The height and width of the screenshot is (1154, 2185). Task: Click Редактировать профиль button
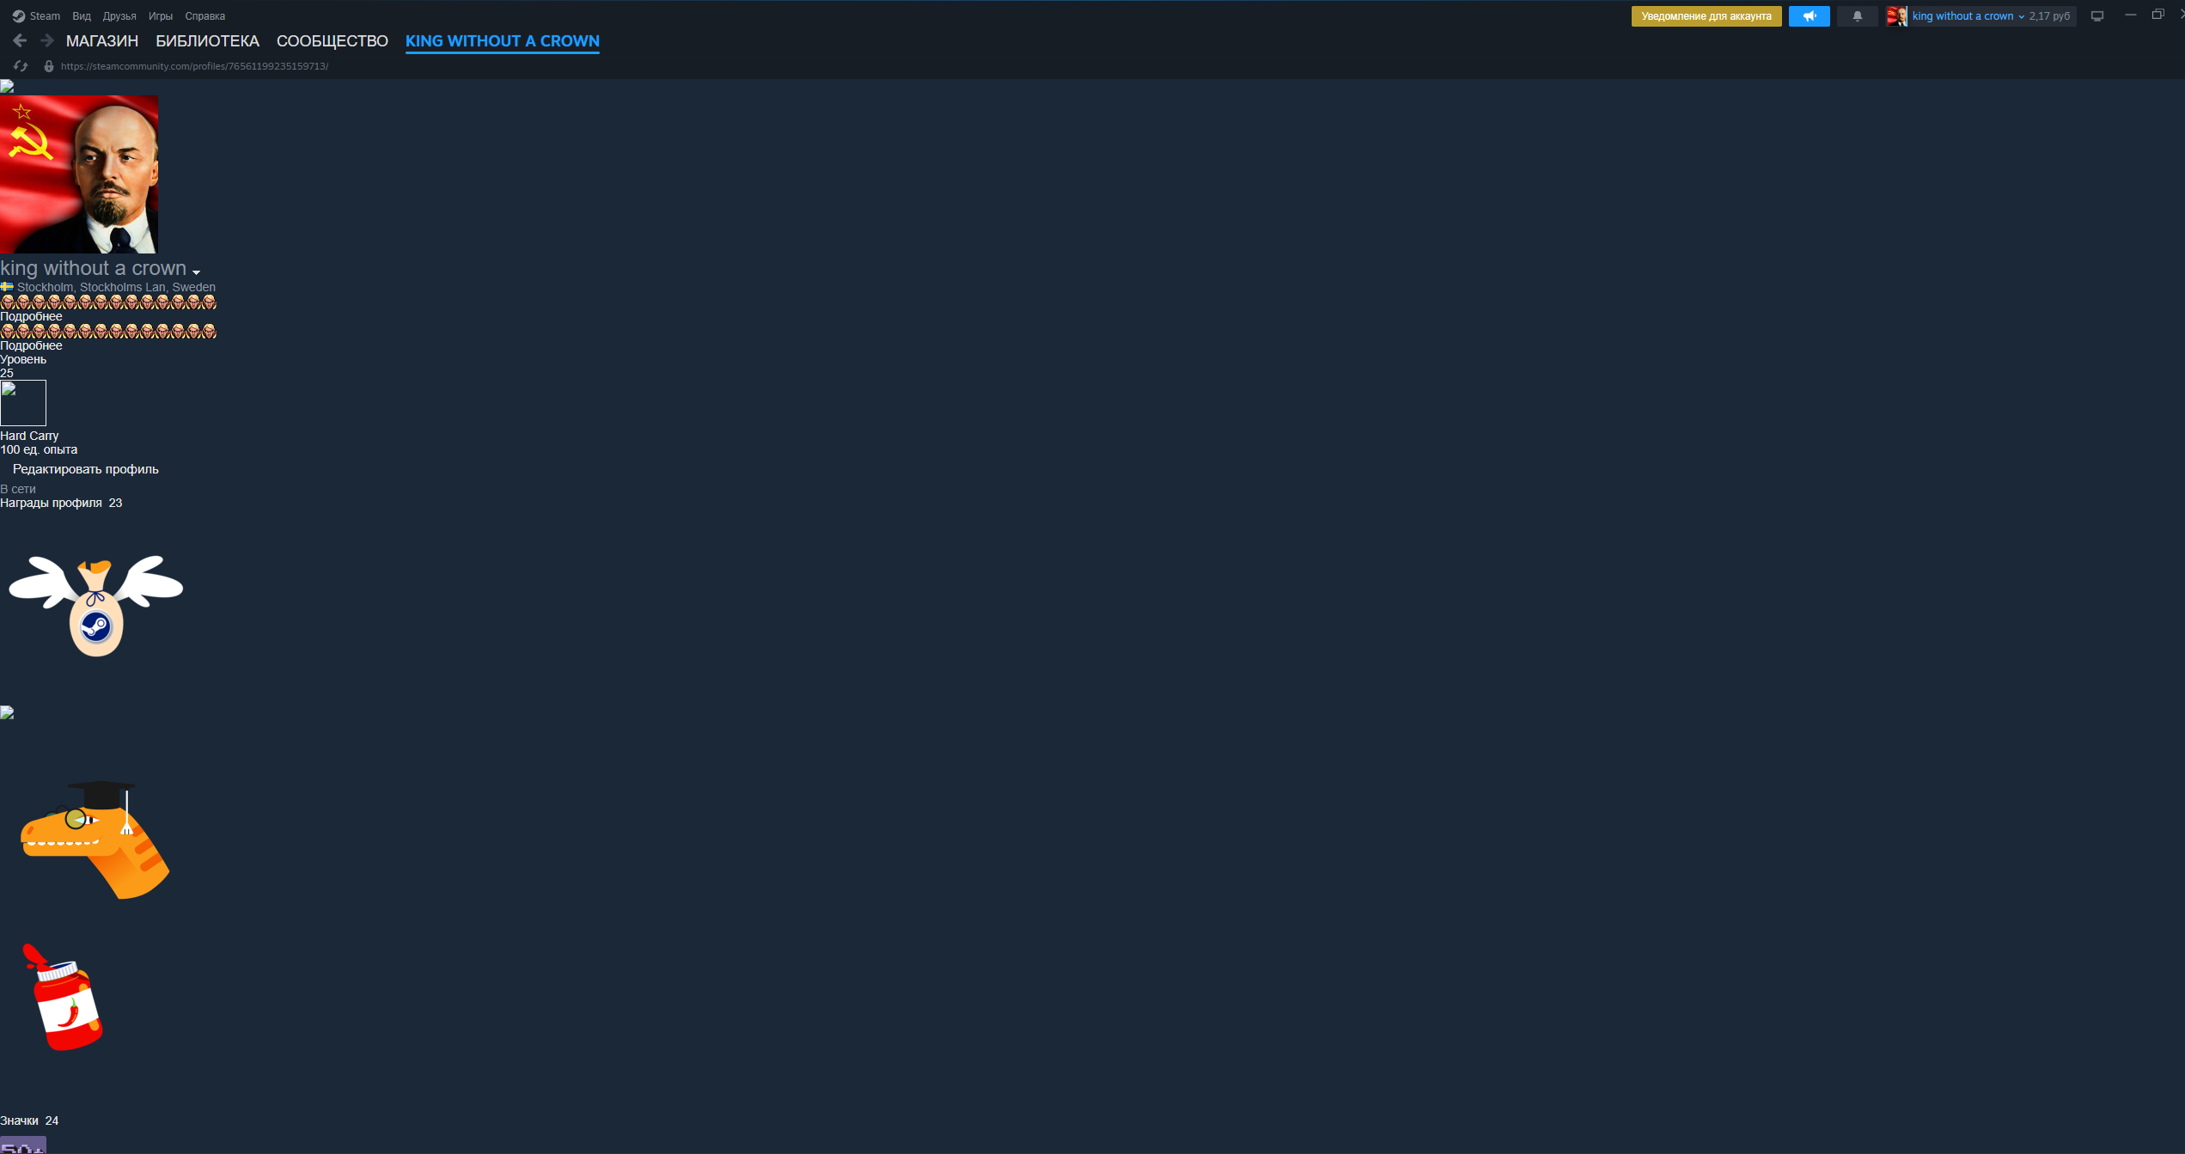pyautogui.click(x=86, y=469)
